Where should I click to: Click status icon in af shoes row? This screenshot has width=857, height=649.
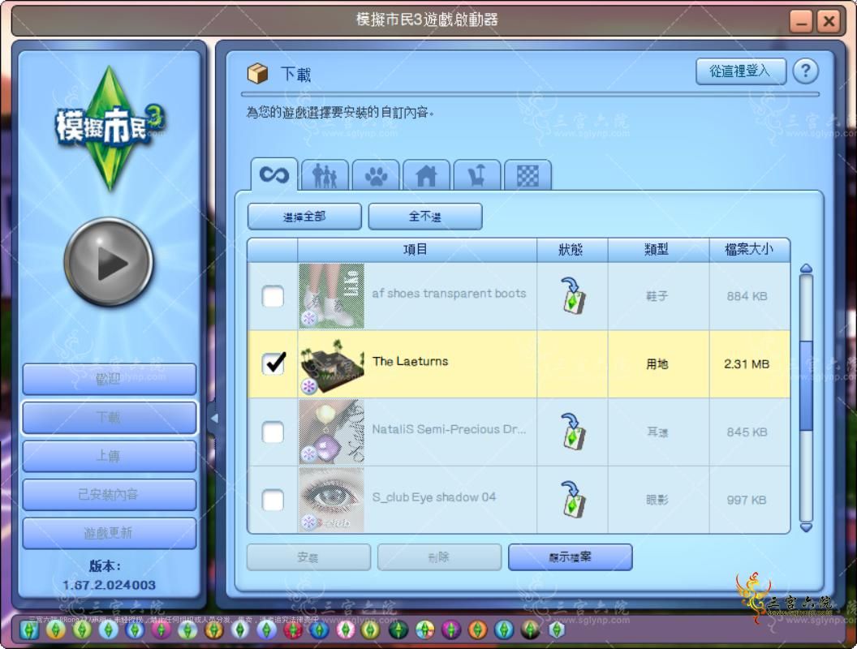pyautogui.click(x=573, y=295)
